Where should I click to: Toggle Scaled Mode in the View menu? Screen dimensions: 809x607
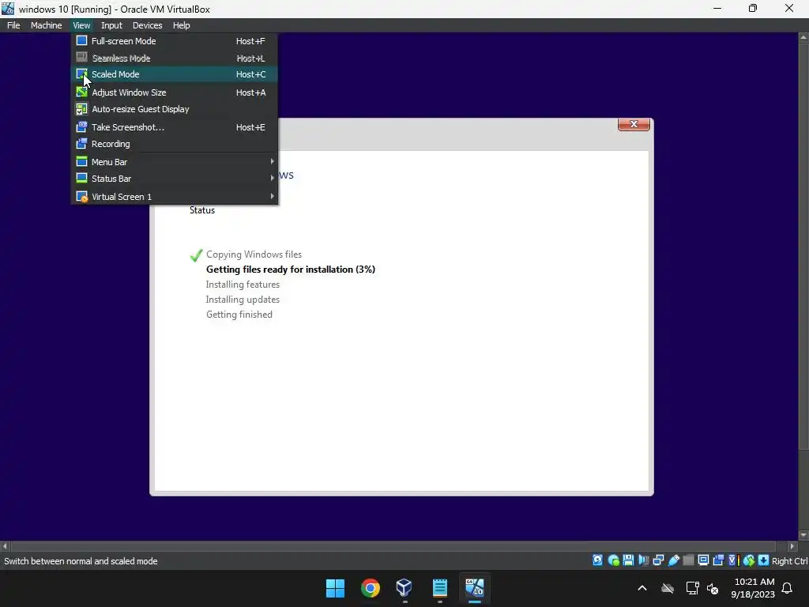[175, 74]
